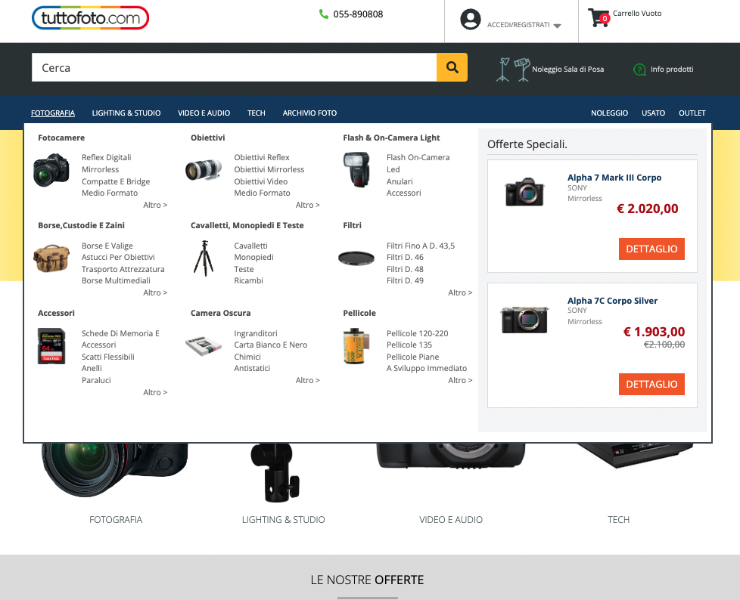Select the tripod image under Cavalletti

(203, 258)
